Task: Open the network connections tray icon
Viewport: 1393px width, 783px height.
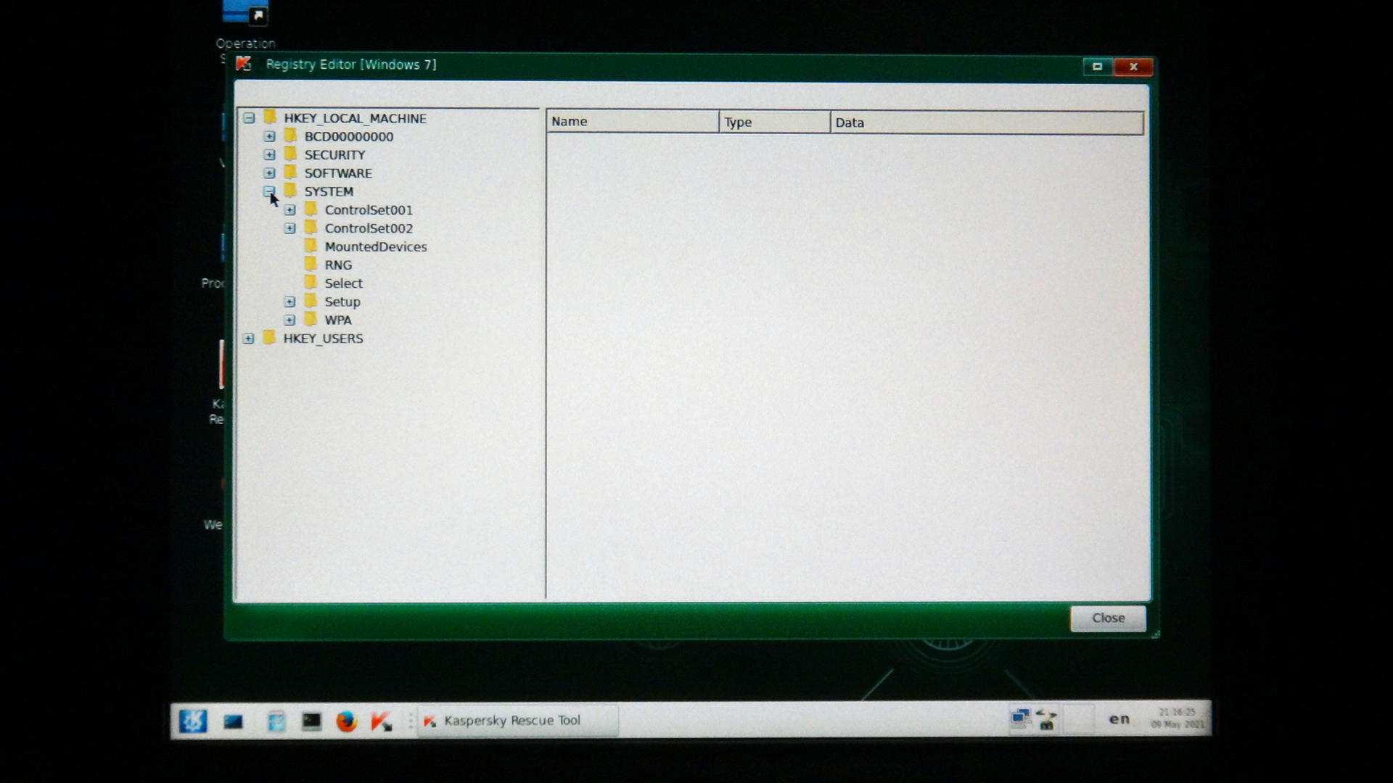Action: pos(1021,719)
